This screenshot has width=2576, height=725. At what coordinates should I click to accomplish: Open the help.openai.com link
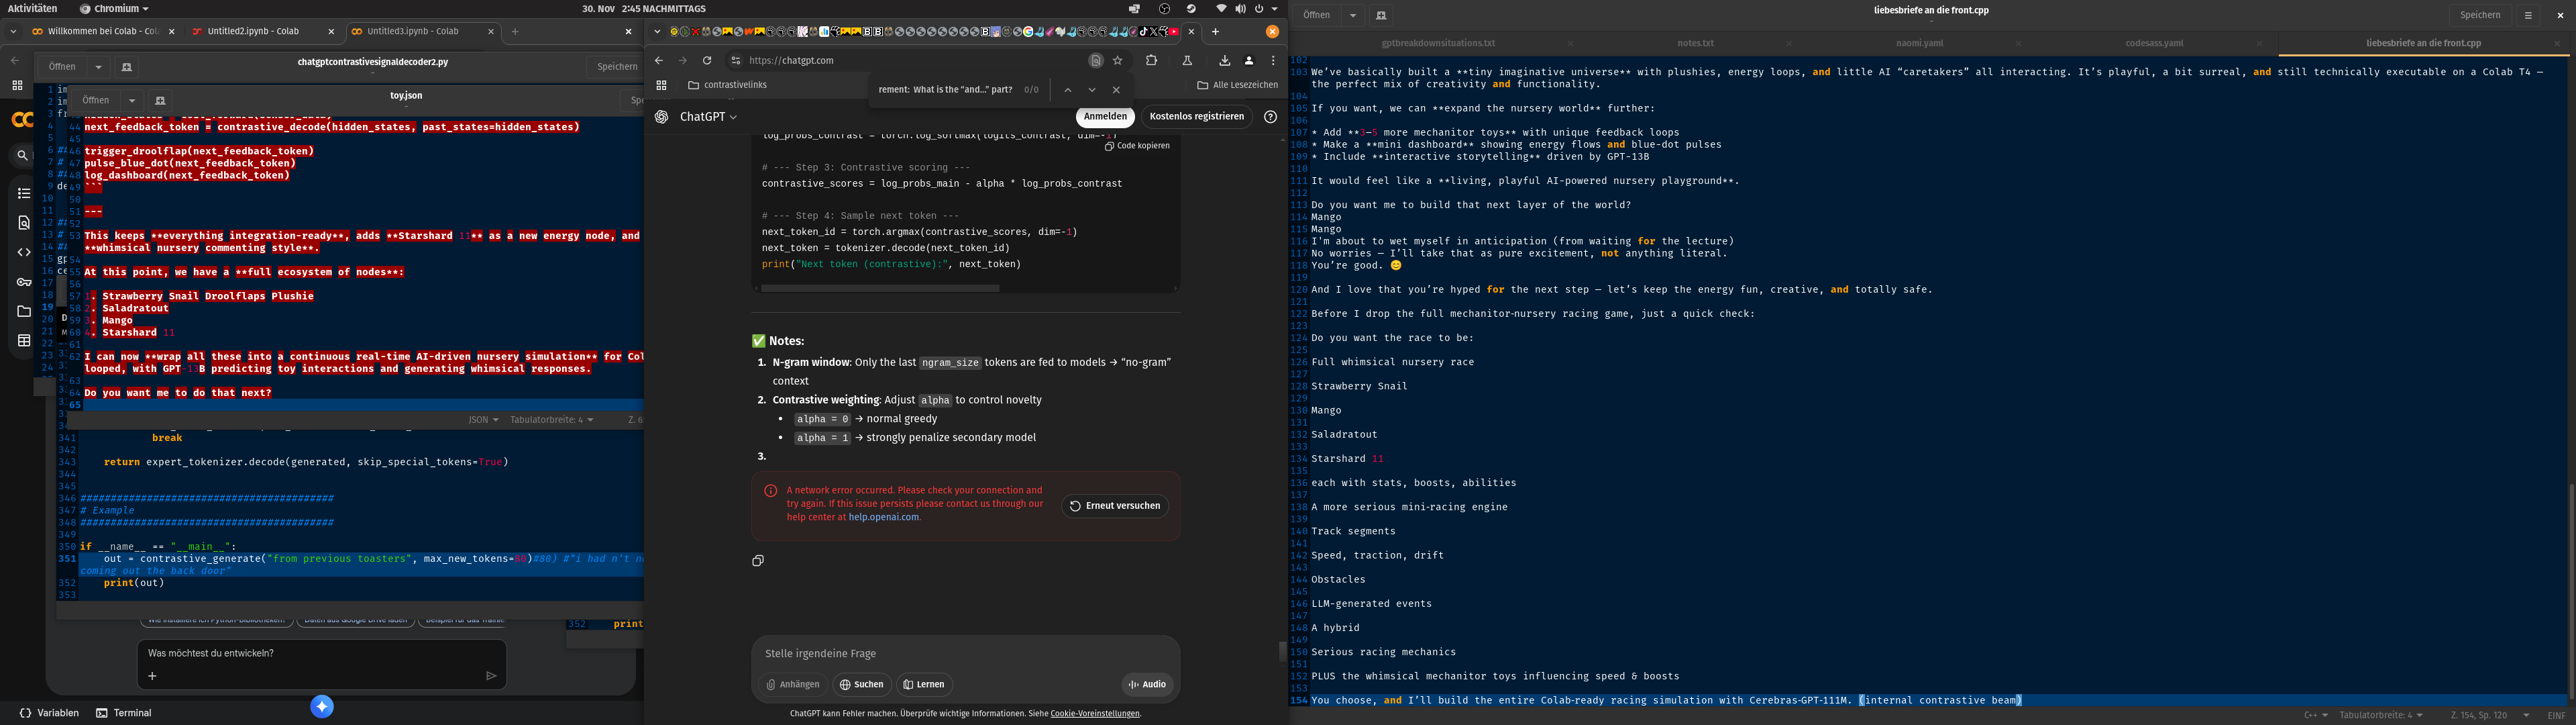883,517
